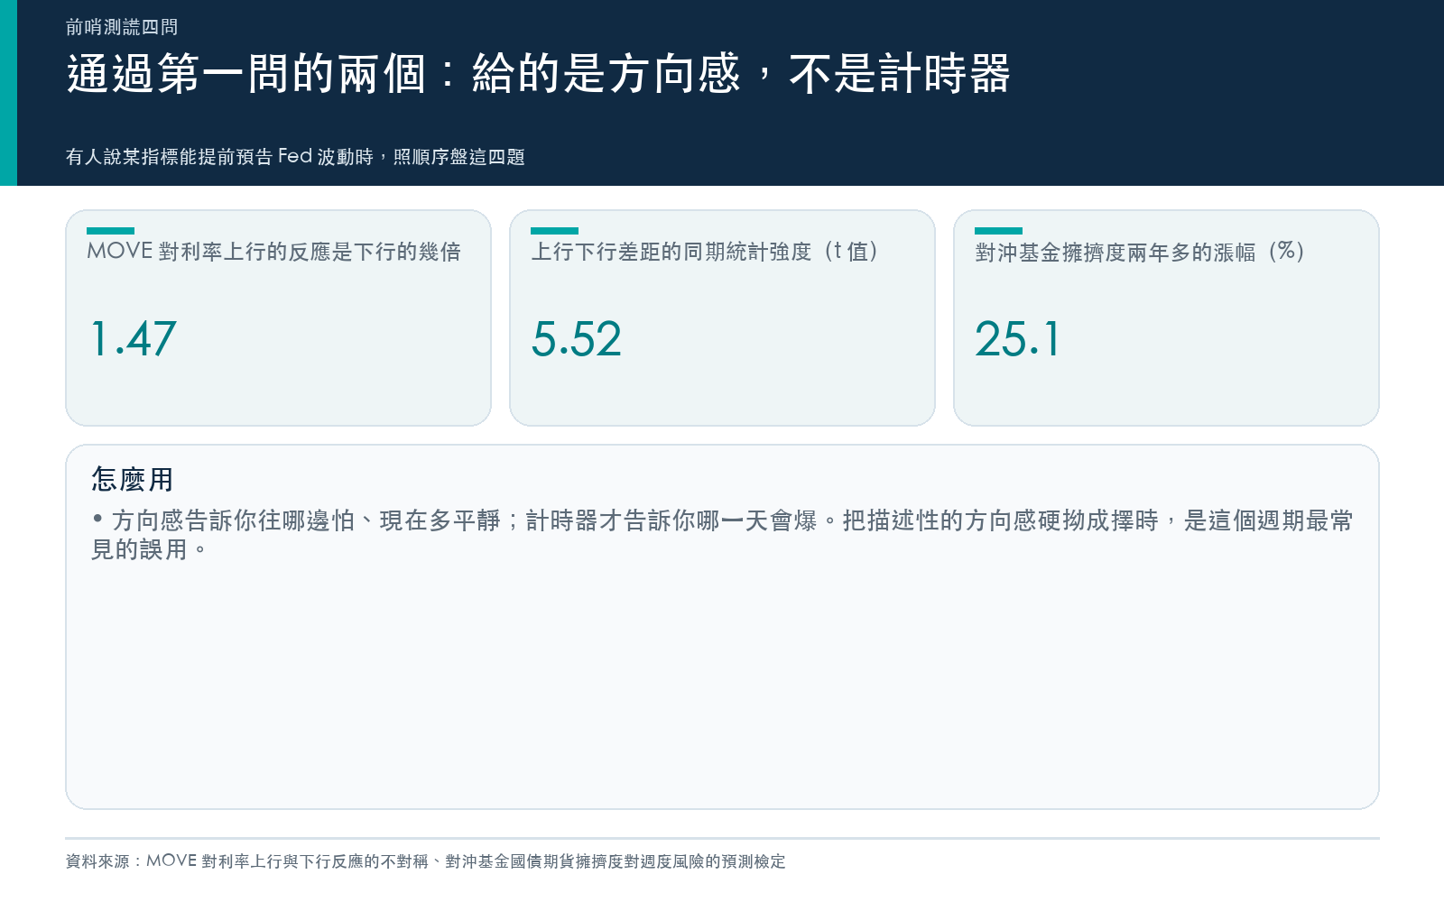This screenshot has width=1444, height=902.
Task: Select the value 25.1
Action: point(1017,339)
